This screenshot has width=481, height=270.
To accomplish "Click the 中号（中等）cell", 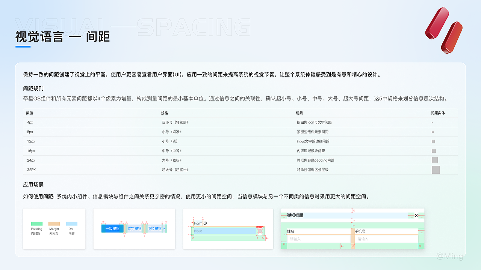I will click(x=171, y=151).
